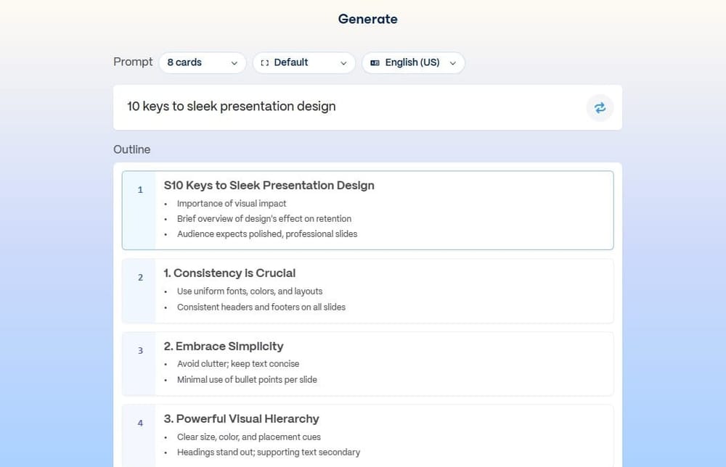Click the format brackets icon beside Default

(265, 62)
